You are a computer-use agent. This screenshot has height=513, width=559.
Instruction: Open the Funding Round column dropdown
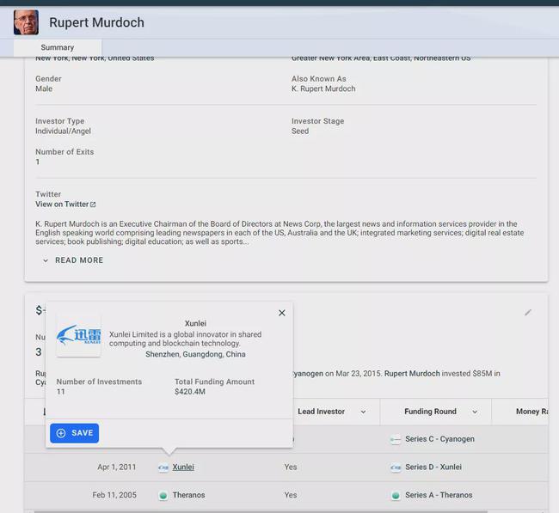point(475,412)
